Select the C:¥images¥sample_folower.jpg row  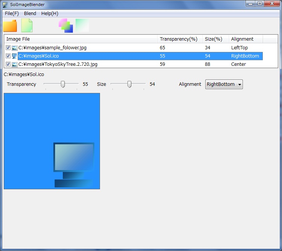pos(133,48)
